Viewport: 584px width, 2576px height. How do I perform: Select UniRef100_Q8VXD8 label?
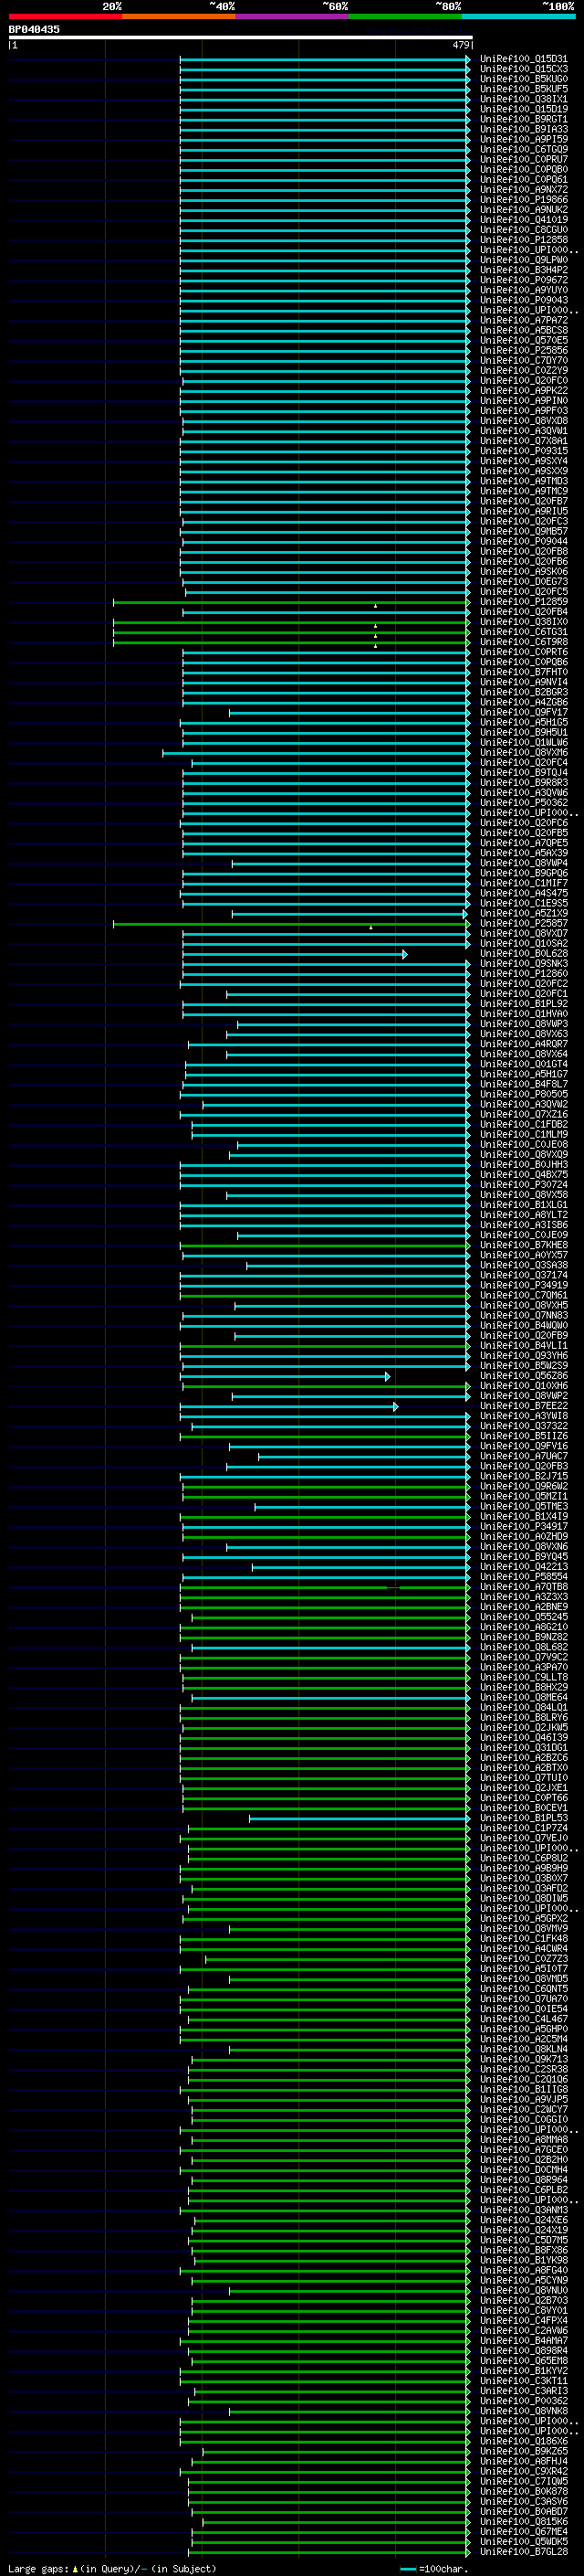point(524,421)
